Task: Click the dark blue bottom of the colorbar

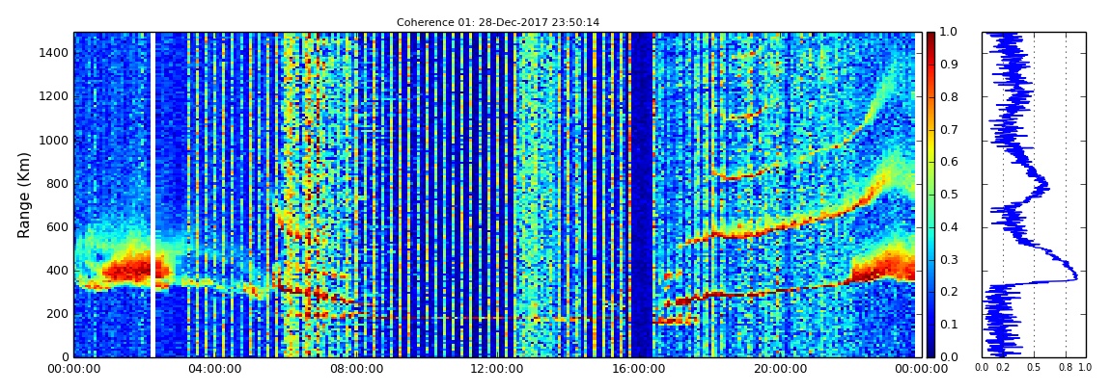Action: point(930,352)
